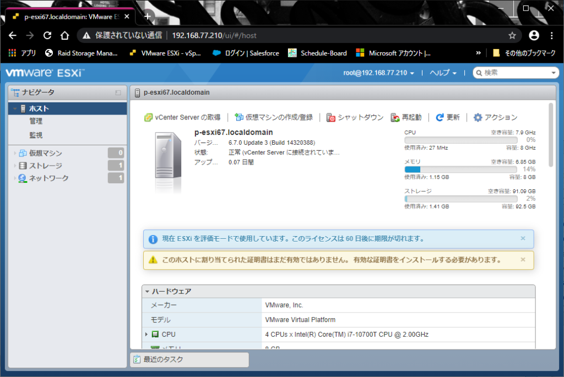Reload the page with the browser refresh button
The width and height of the screenshot is (564, 377).
pyautogui.click(x=47, y=35)
